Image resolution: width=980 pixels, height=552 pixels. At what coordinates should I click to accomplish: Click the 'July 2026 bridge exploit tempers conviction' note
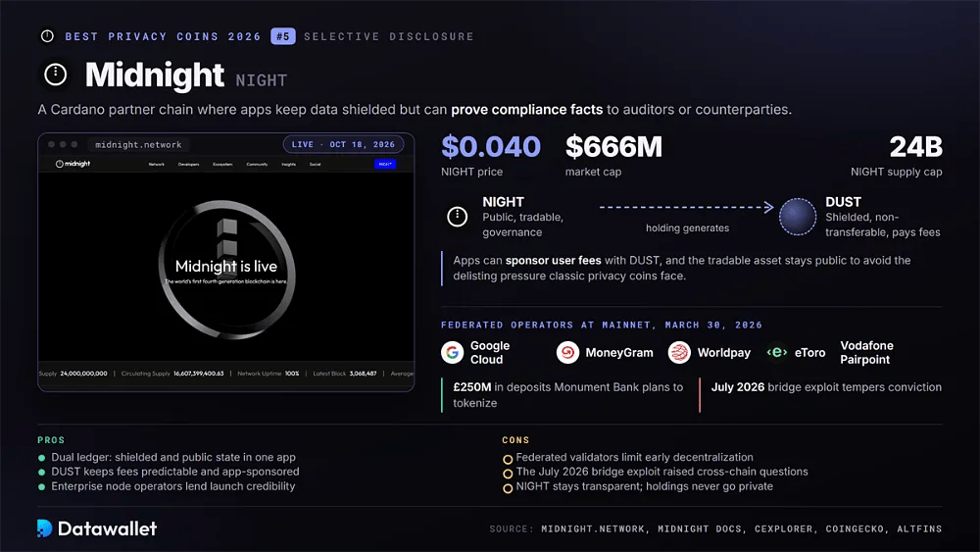coord(826,387)
